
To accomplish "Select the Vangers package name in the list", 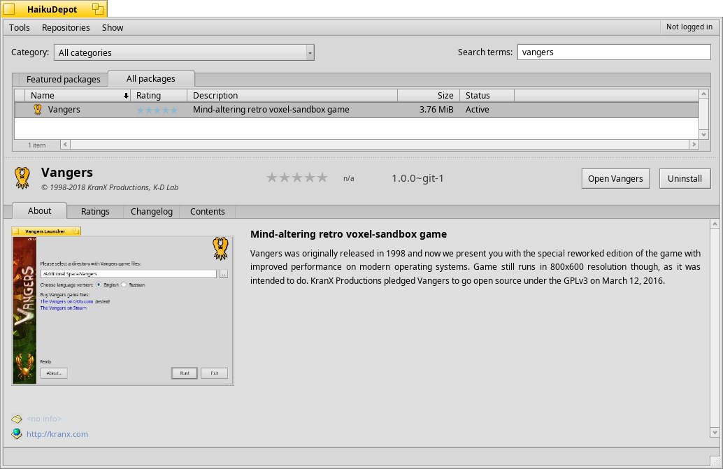I will click(x=64, y=110).
